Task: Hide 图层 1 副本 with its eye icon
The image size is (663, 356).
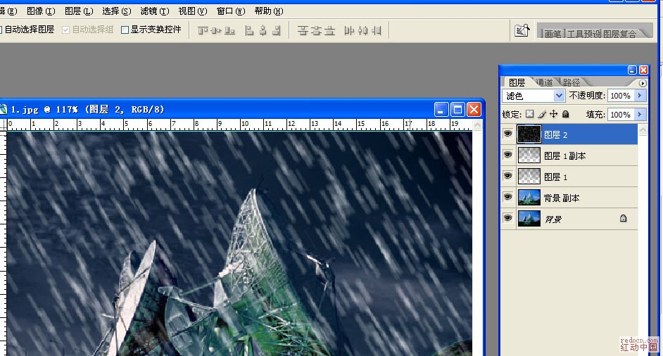Action: [x=508, y=155]
